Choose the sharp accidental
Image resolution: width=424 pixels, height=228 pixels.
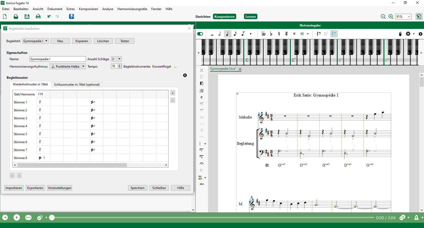(286, 34)
